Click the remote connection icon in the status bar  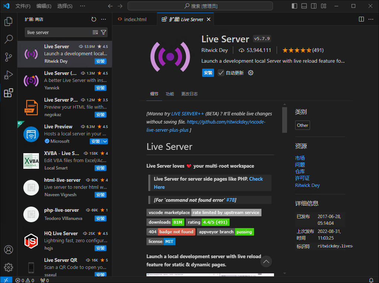pyautogui.click(x=5, y=280)
